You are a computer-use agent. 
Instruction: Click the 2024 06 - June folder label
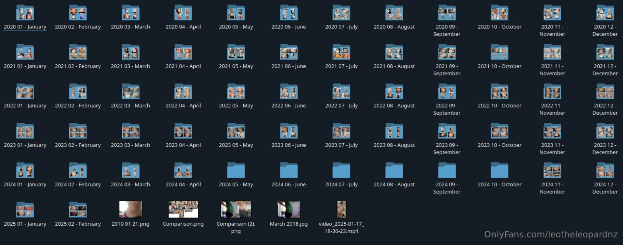pos(288,184)
